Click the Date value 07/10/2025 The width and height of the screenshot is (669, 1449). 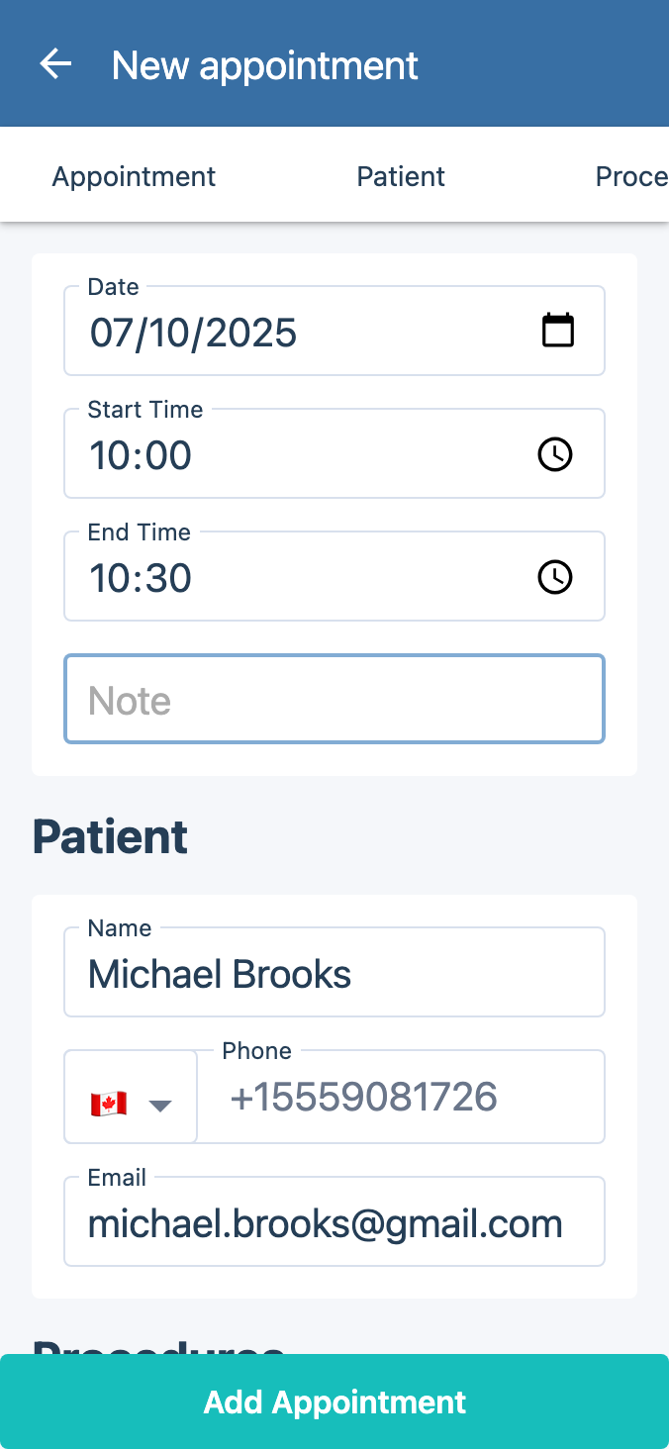pos(194,333)
